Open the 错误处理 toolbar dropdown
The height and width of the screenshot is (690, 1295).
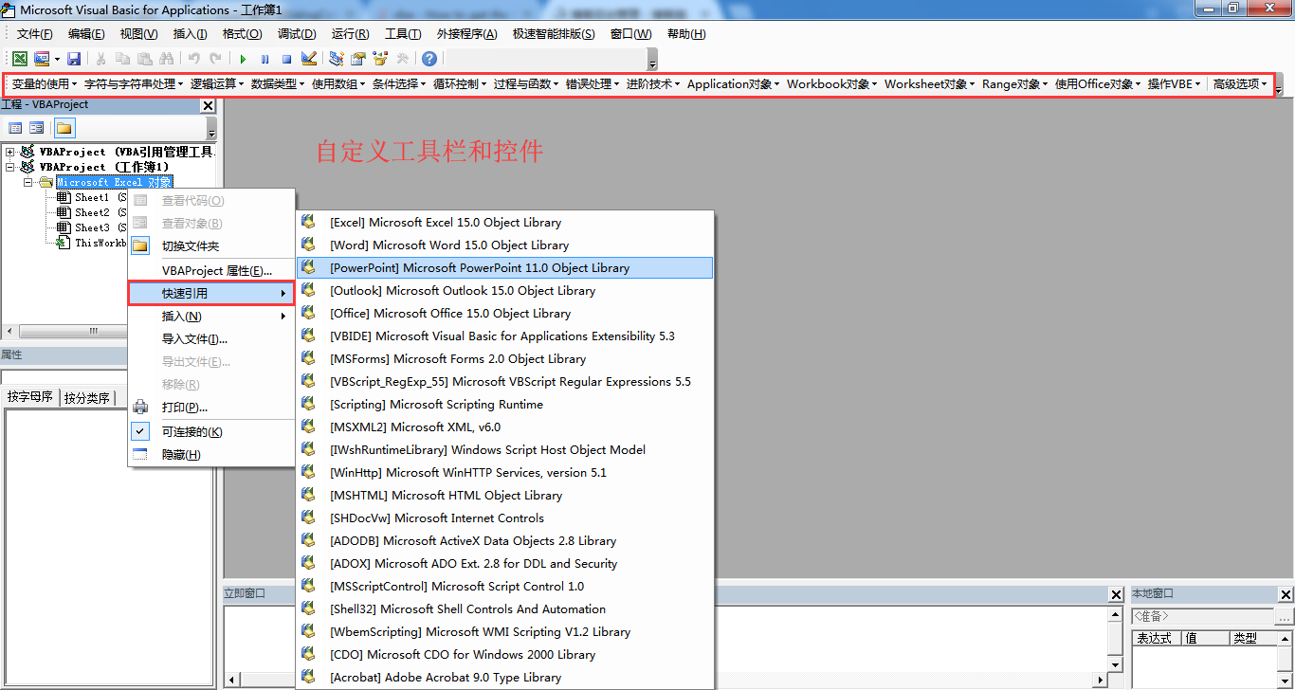click(x=593, y=84)
